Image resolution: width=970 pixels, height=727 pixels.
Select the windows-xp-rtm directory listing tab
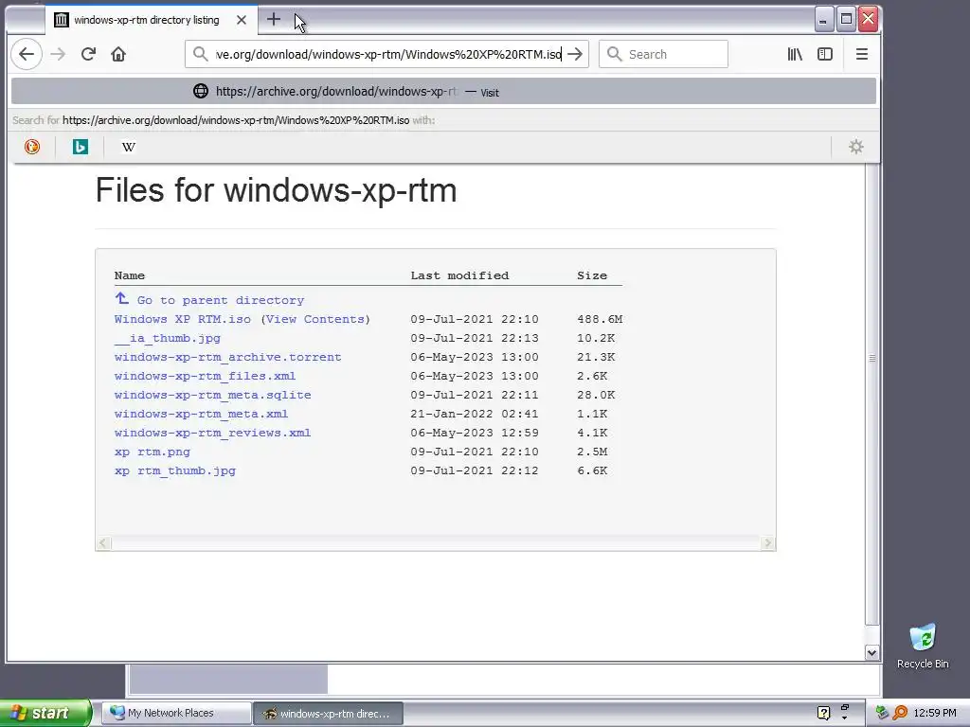(151, 20)
